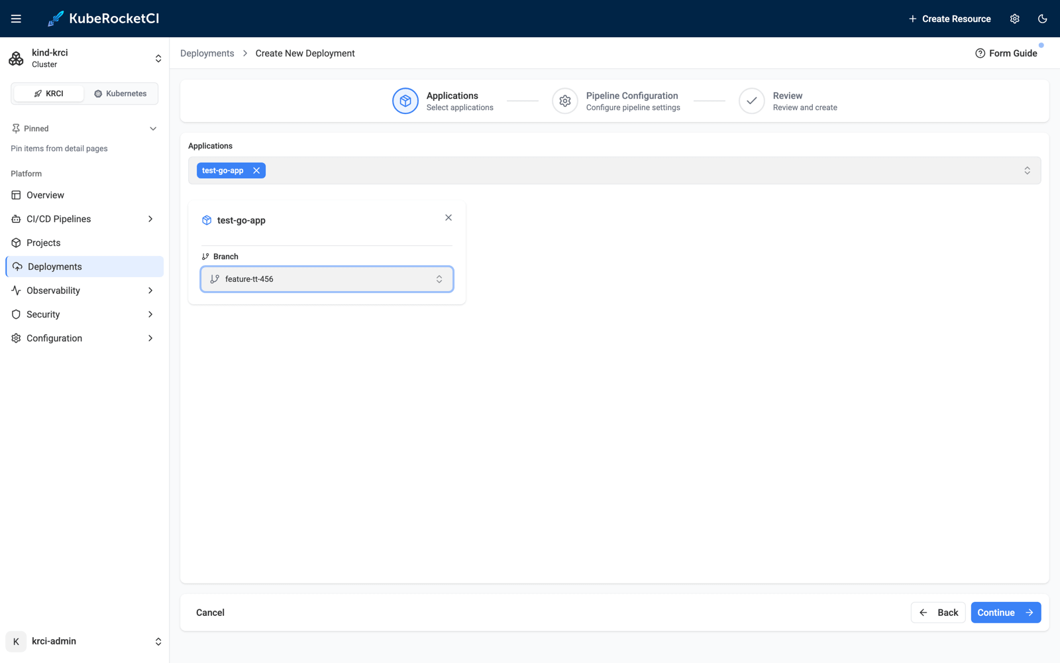Click the Applications step icon
The width and height of the screenshot is (1060, 663).
tap(405, 101)
